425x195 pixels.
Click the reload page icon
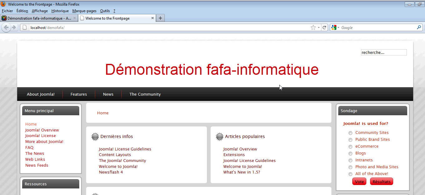tap(325, 27)
